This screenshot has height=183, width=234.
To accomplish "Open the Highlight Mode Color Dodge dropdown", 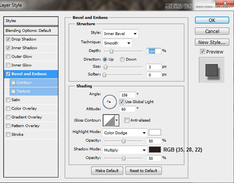I will tap(125, 133).
